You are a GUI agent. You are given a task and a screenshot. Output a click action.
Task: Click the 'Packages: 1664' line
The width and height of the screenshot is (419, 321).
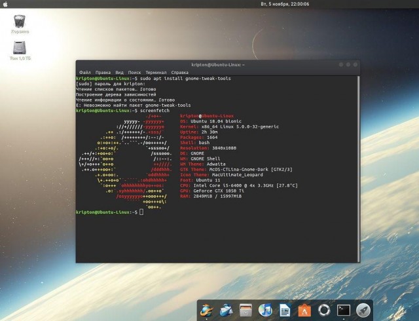(x=198, y=137)
